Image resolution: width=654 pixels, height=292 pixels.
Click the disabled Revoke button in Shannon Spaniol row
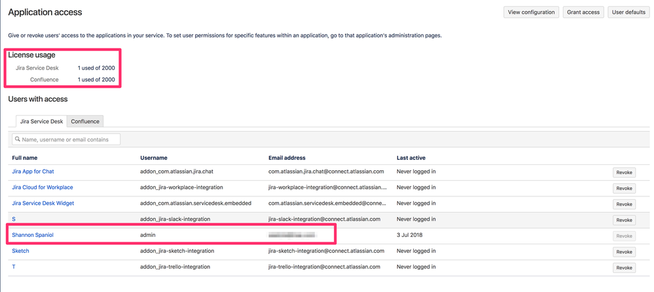624,236
